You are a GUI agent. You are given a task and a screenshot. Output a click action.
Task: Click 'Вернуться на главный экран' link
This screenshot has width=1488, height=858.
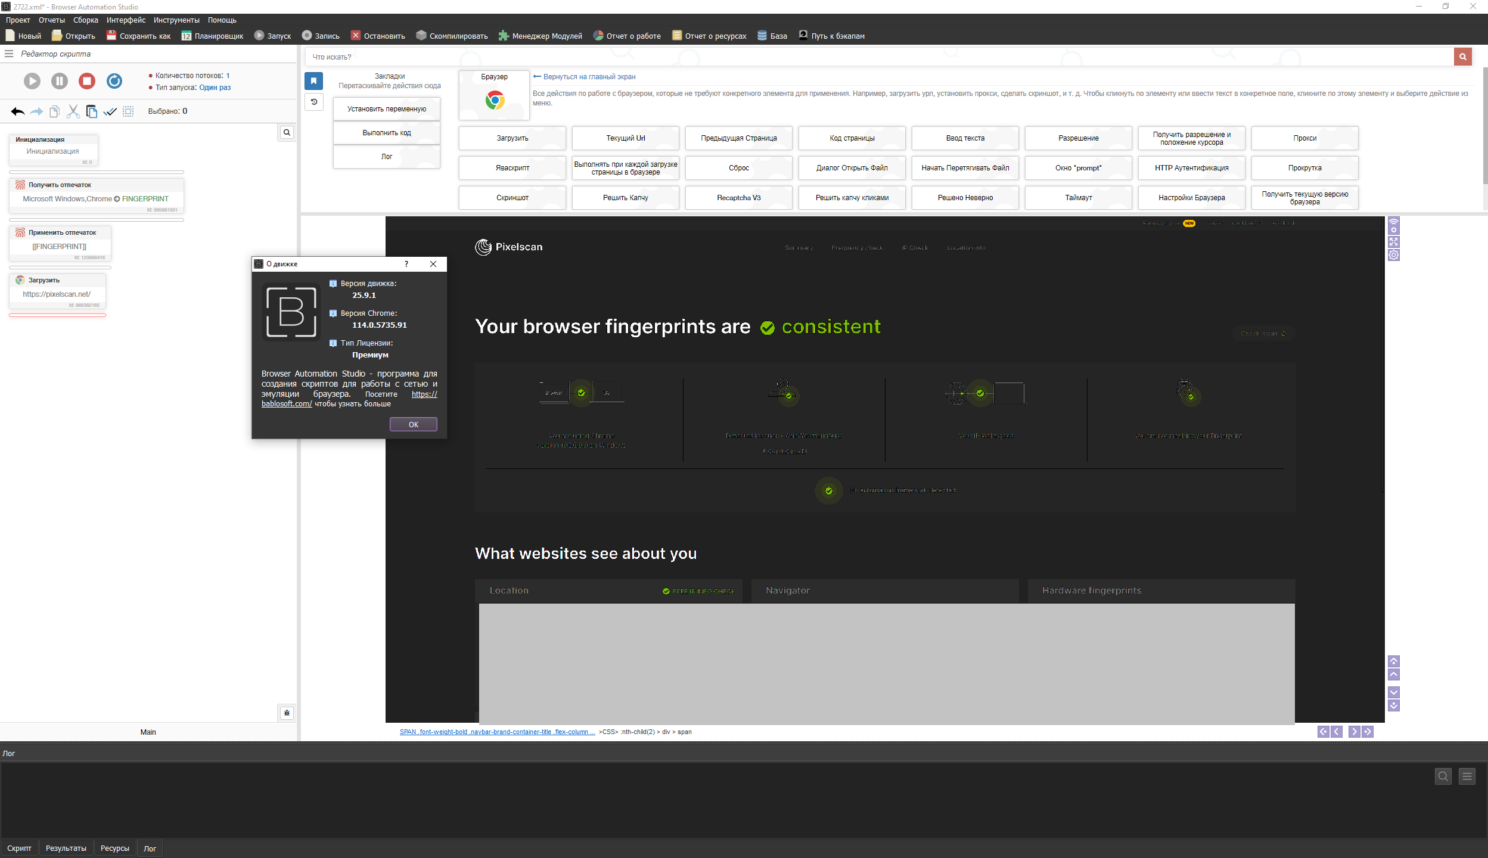[x=589, y=77]
